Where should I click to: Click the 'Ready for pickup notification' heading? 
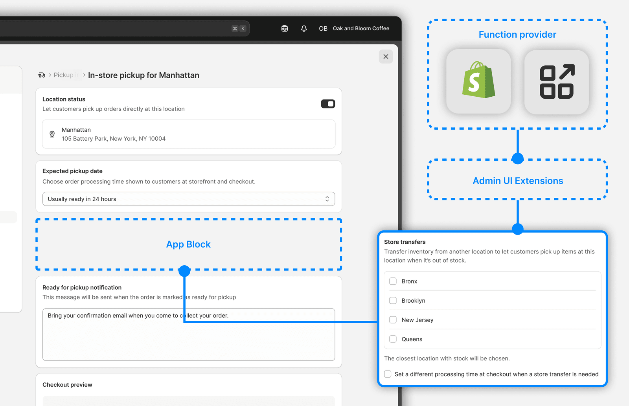coord(82,288)
